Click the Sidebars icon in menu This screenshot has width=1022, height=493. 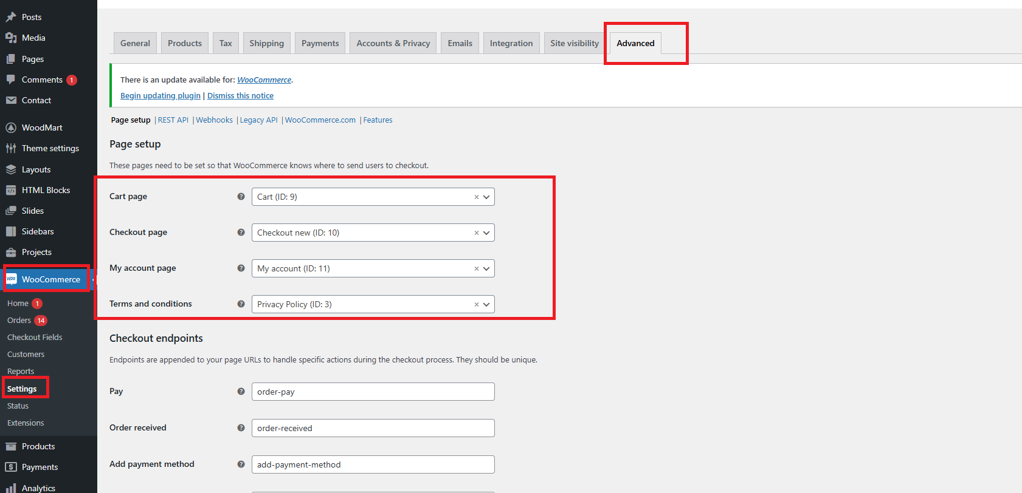pyautogui.click(x=11, y=231)
